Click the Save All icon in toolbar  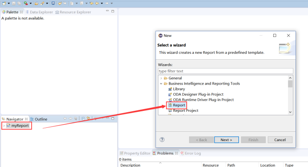click(x=19, y=3)
